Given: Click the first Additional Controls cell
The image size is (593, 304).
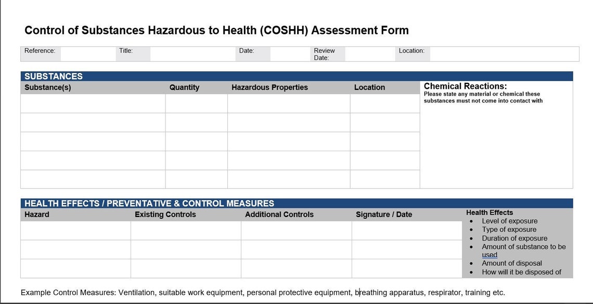Looking at the screenshot, I should [x=295, y=230].
